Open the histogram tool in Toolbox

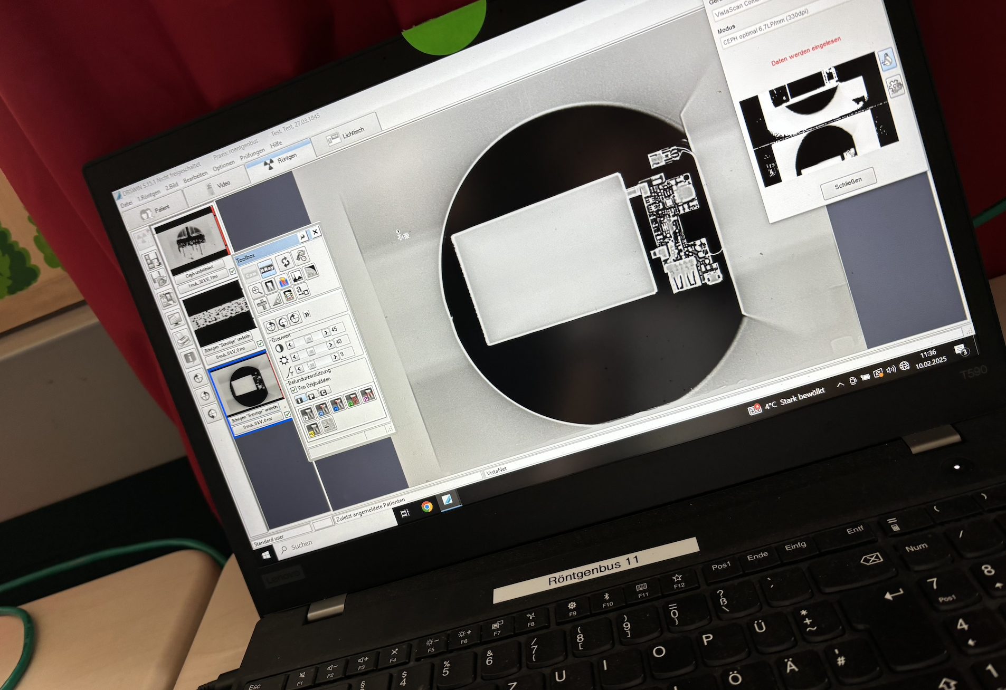coord(297,276)
